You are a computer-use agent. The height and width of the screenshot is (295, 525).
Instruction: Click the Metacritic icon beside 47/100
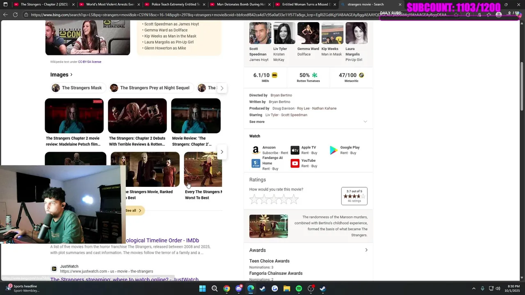[x=361, y=75]
